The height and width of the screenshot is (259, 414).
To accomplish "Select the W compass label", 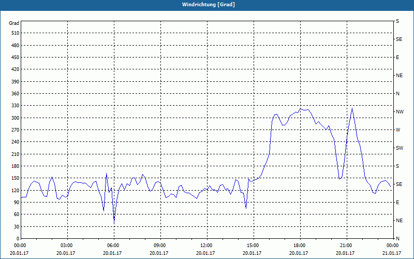I will pyautogui.click(x=398, y=130).
